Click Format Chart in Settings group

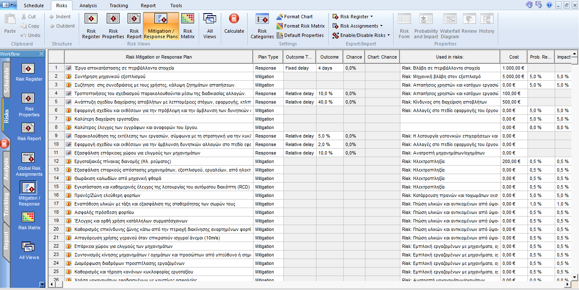[294, 17]
